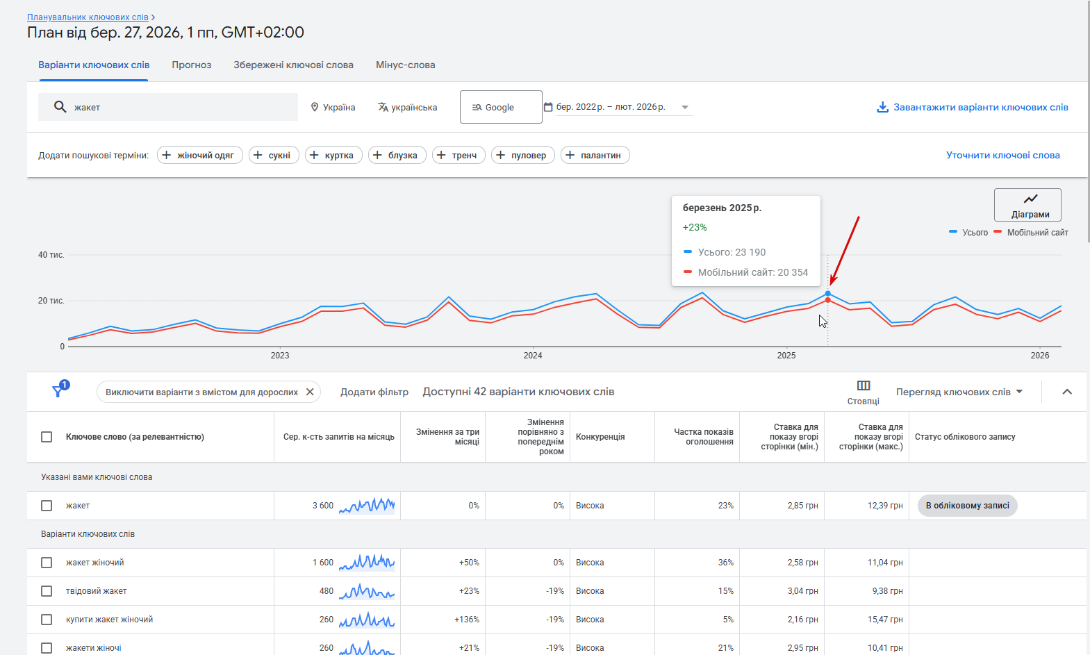Click the Додати фільтр button
1090x655 pixels.
pos(374,392)
